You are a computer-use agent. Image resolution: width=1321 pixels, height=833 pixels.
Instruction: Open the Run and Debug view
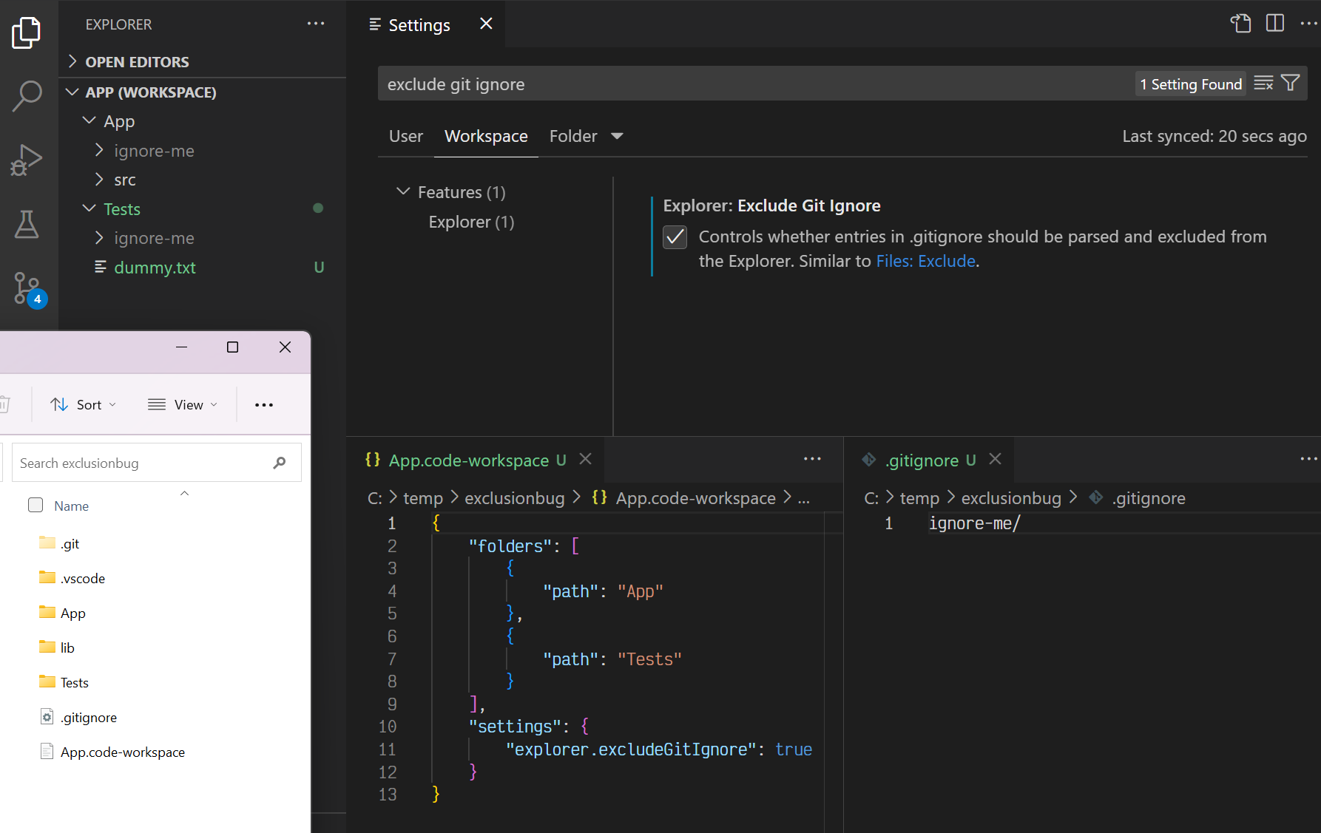[27, 159]
